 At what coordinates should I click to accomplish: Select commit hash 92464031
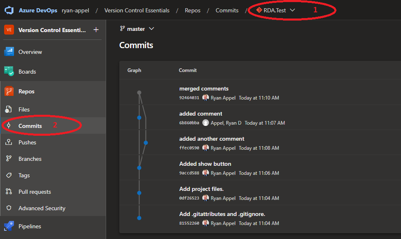click(x=189, y=98)
